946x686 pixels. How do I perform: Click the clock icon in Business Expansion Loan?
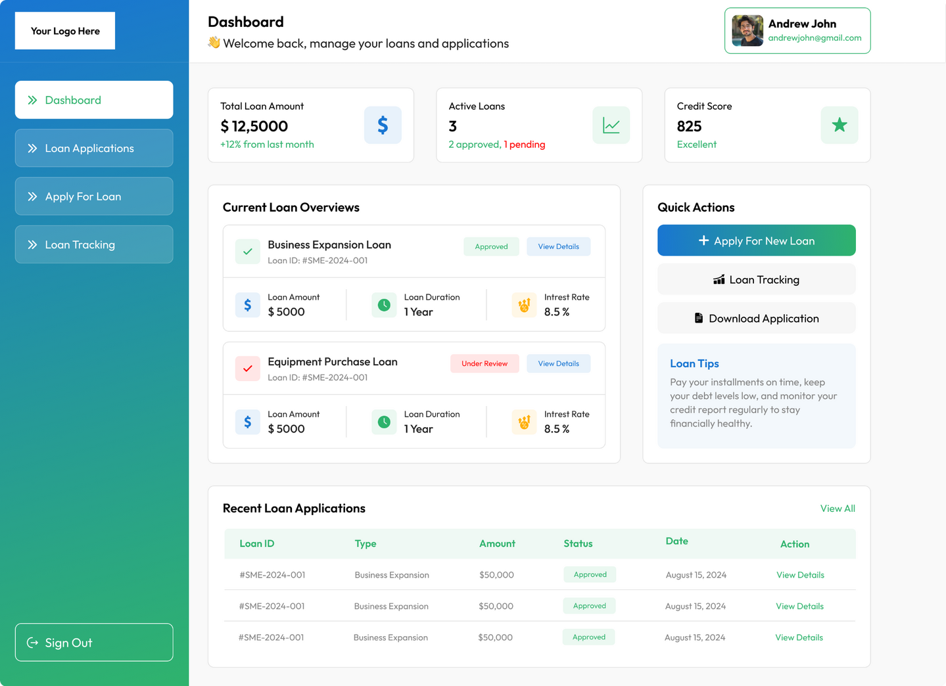pyautogui.click(x=384, y=305)
